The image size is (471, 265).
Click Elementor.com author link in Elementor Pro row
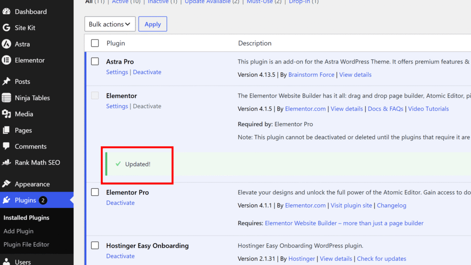[305, 206]
